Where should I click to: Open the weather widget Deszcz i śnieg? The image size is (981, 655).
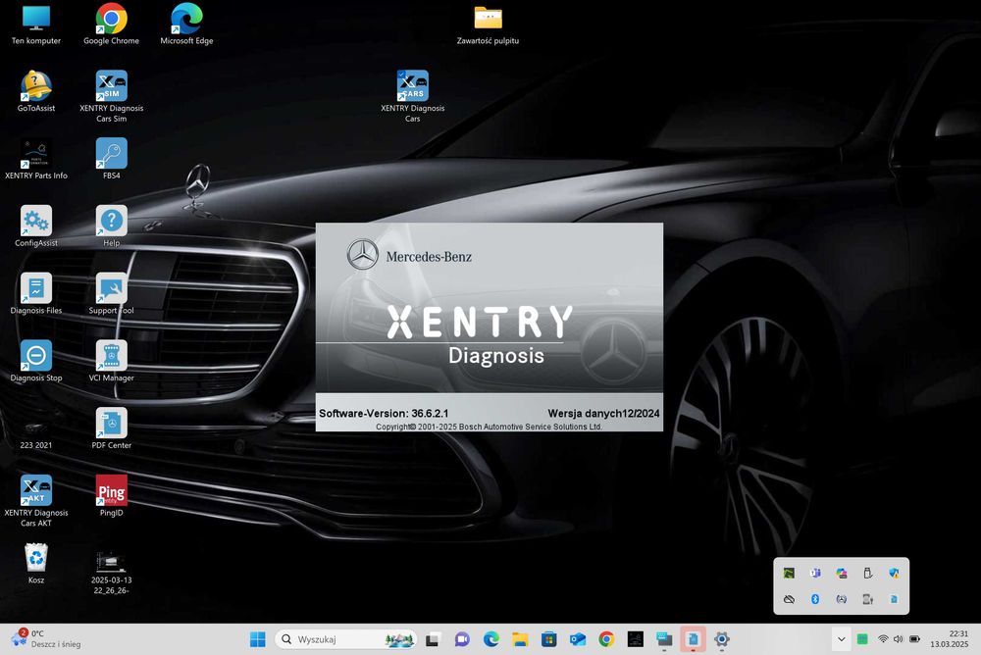[46, 638]
